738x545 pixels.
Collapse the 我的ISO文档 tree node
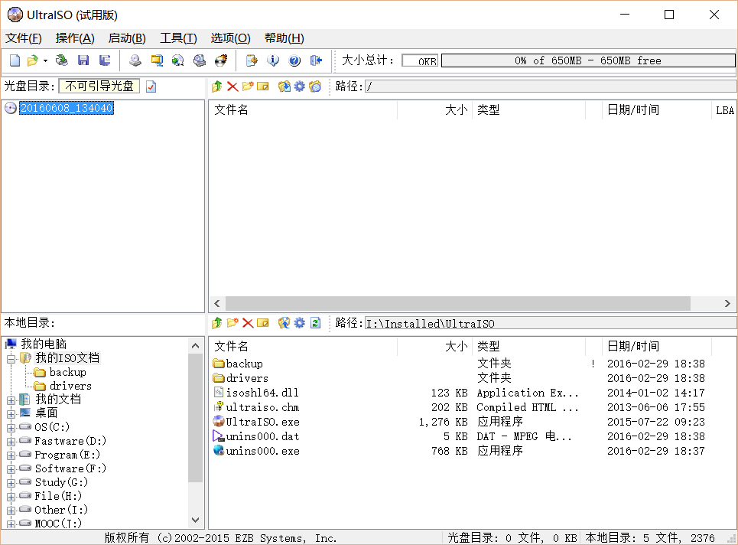(11, 358)
